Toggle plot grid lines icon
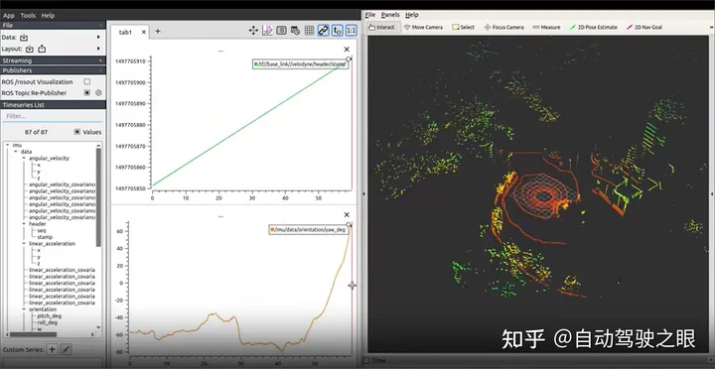The width and height of the screenshot is (715, 369). coord(309,31)
